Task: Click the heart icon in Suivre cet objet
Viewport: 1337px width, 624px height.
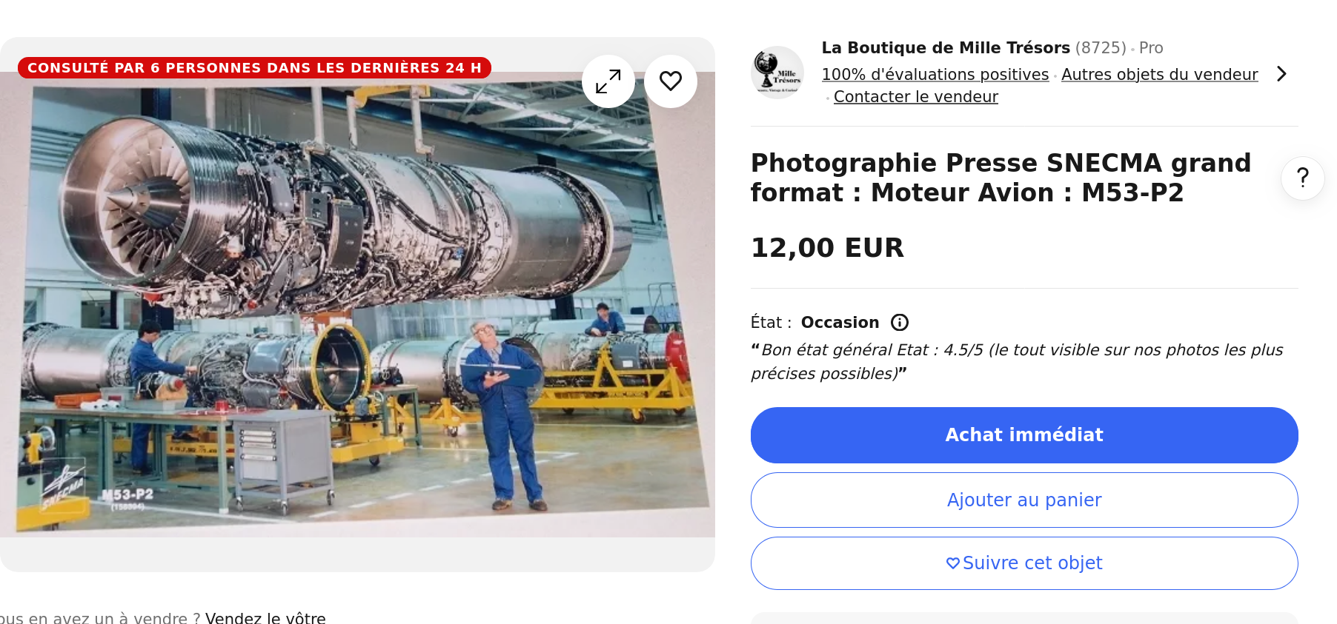Action: click(x=953, y=563)
